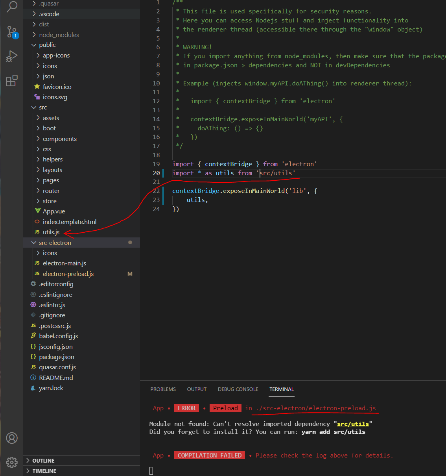The height and width of the screenshot is (476, 446).
Task: Click info icon beside README.md
Action: (33, 378)
